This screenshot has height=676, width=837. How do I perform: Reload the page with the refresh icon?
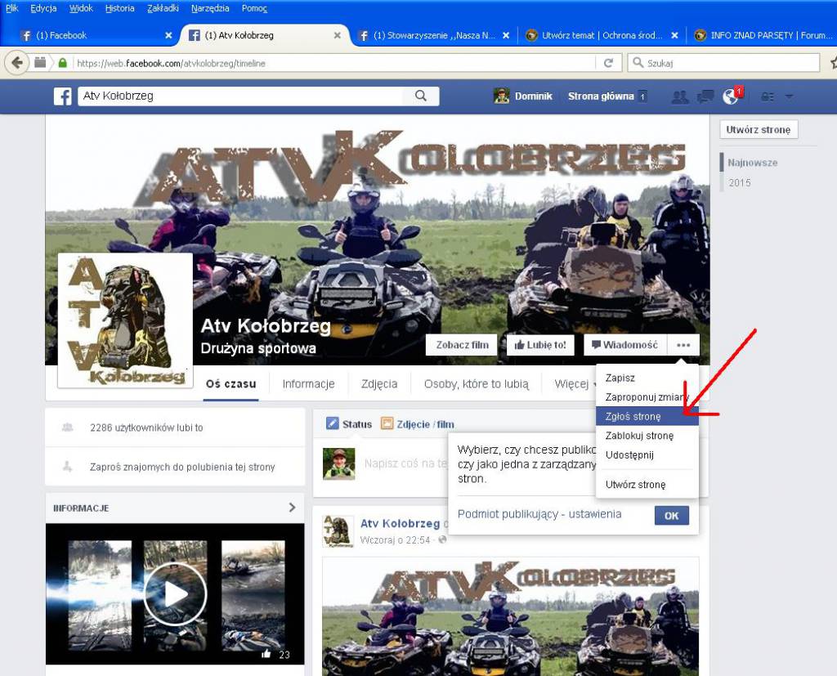point(608,63)
